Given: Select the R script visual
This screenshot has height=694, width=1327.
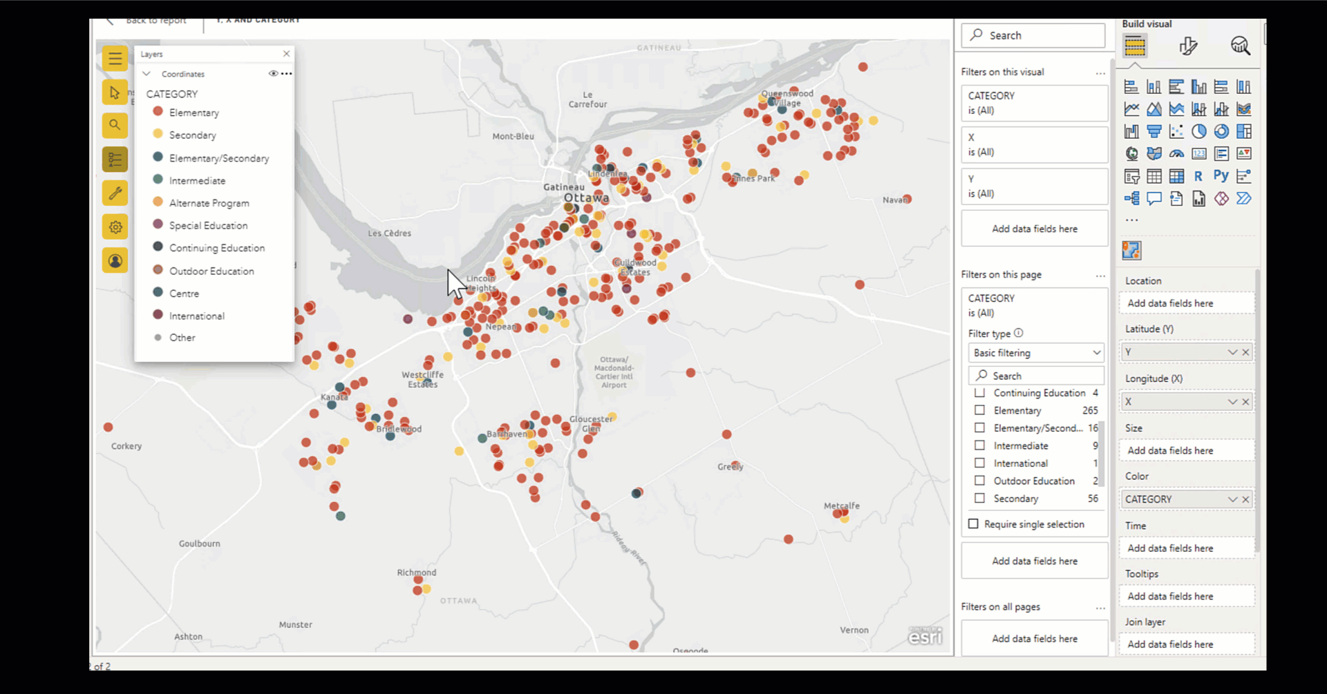Looking at the screenshot, I should click(1199, 176).
